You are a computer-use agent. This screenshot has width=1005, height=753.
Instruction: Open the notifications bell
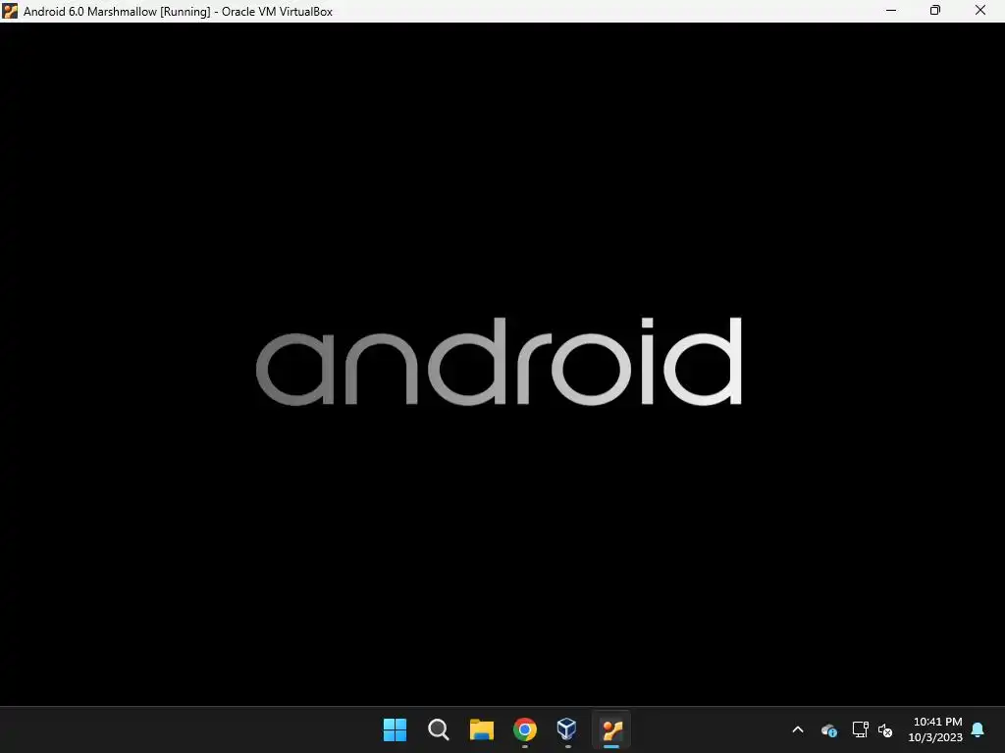pyautogui.click(x=979, y=729)
